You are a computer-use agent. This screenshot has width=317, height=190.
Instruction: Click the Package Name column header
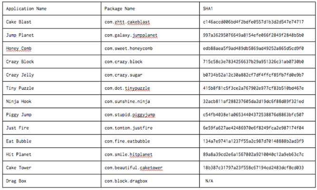point(150,9)
